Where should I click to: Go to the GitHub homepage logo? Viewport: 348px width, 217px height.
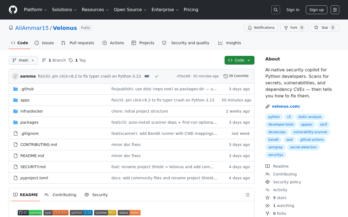pyautogui.click(x=13, y=10)
